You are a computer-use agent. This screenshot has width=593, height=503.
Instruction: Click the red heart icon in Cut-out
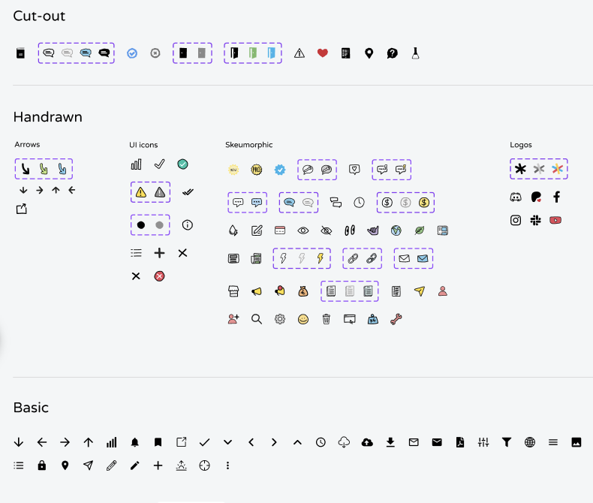coord(323,53)
